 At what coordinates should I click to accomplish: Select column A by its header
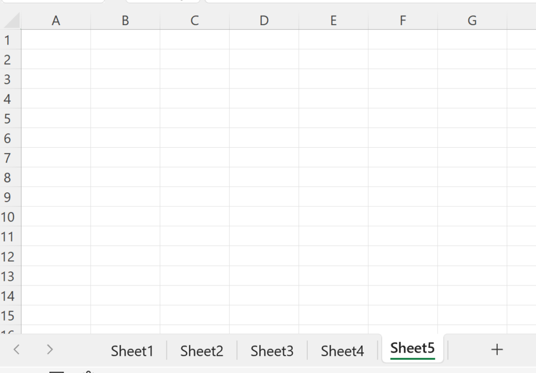(56, 20)
